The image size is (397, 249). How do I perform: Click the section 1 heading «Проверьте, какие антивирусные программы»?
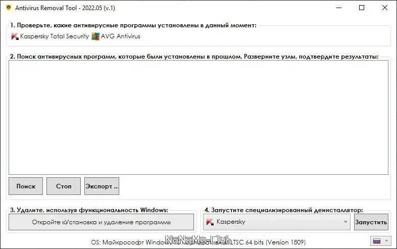[133, 25]
